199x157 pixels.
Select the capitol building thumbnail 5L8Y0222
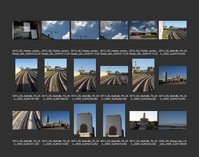coord(143,120)
